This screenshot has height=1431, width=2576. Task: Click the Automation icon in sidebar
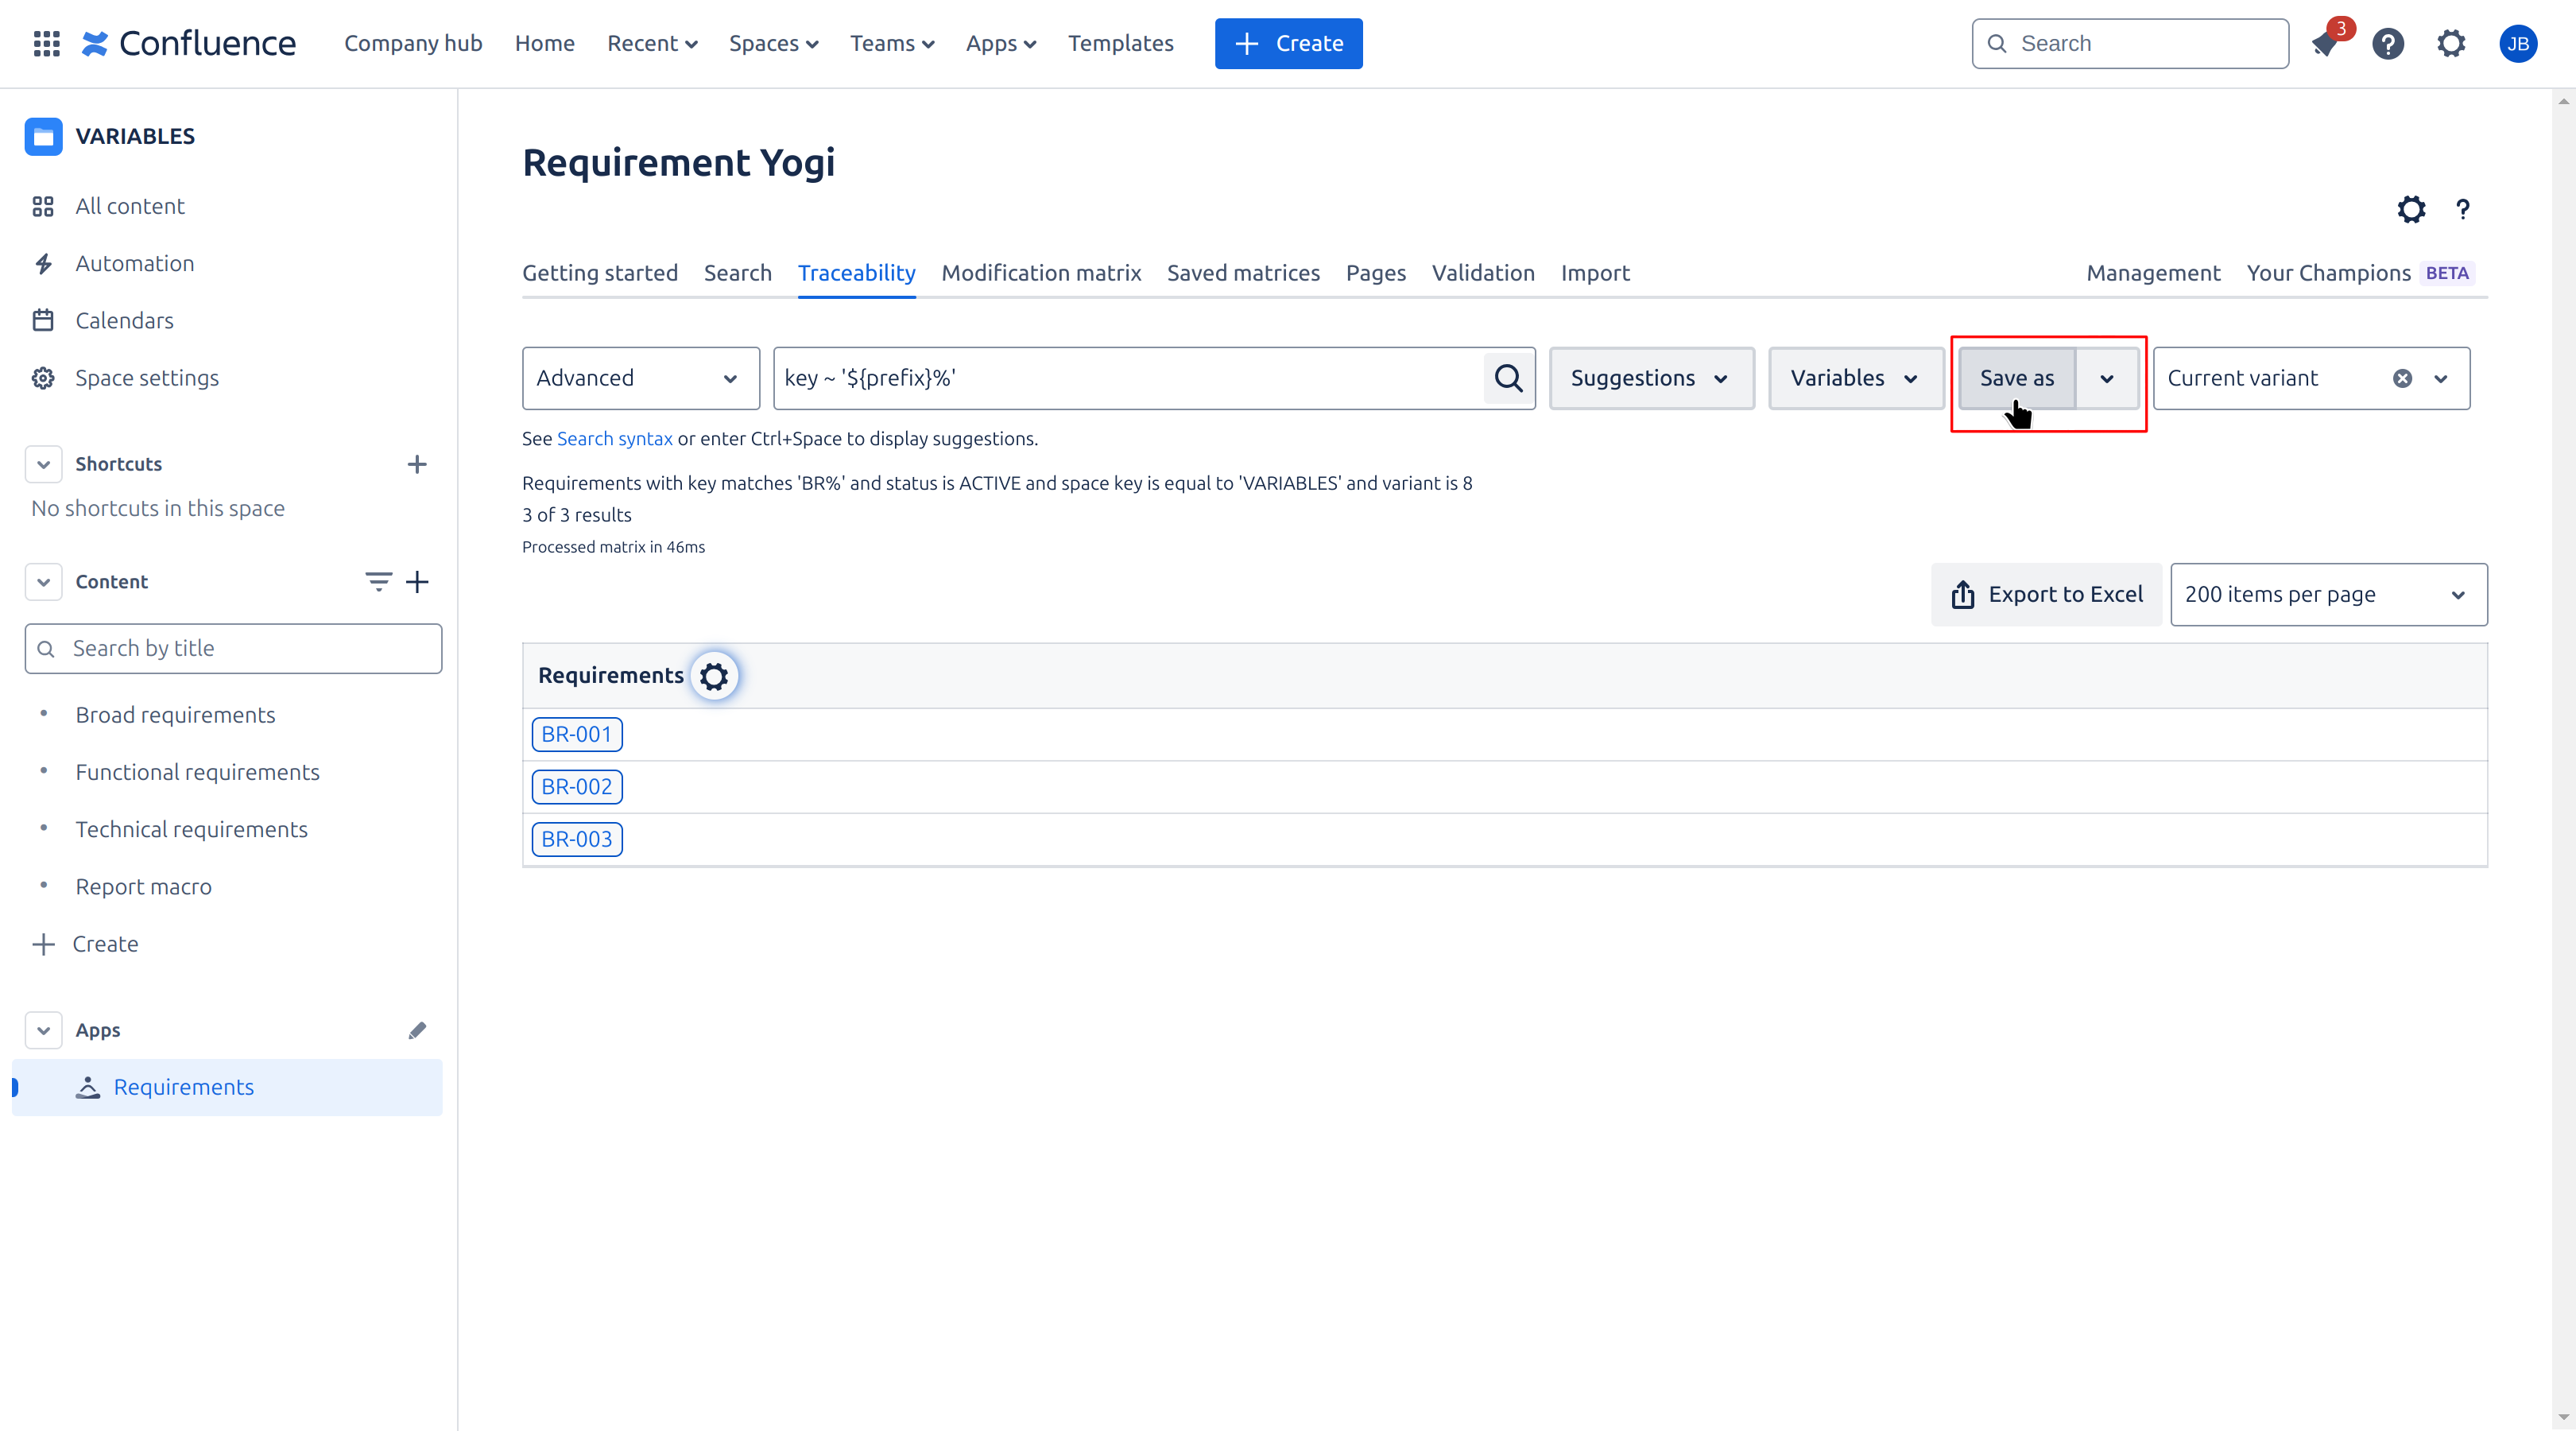pyautogui.click(x=42, y=262)
